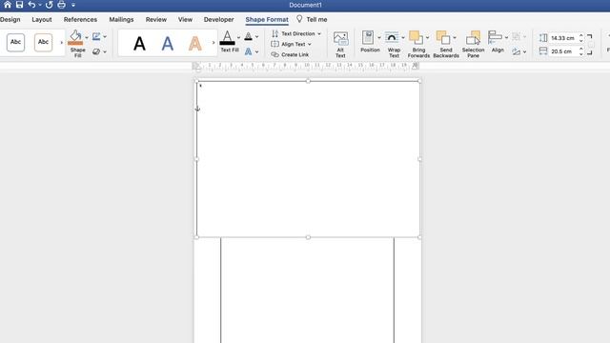Apply the first Abc shape style

click(15, 42)
